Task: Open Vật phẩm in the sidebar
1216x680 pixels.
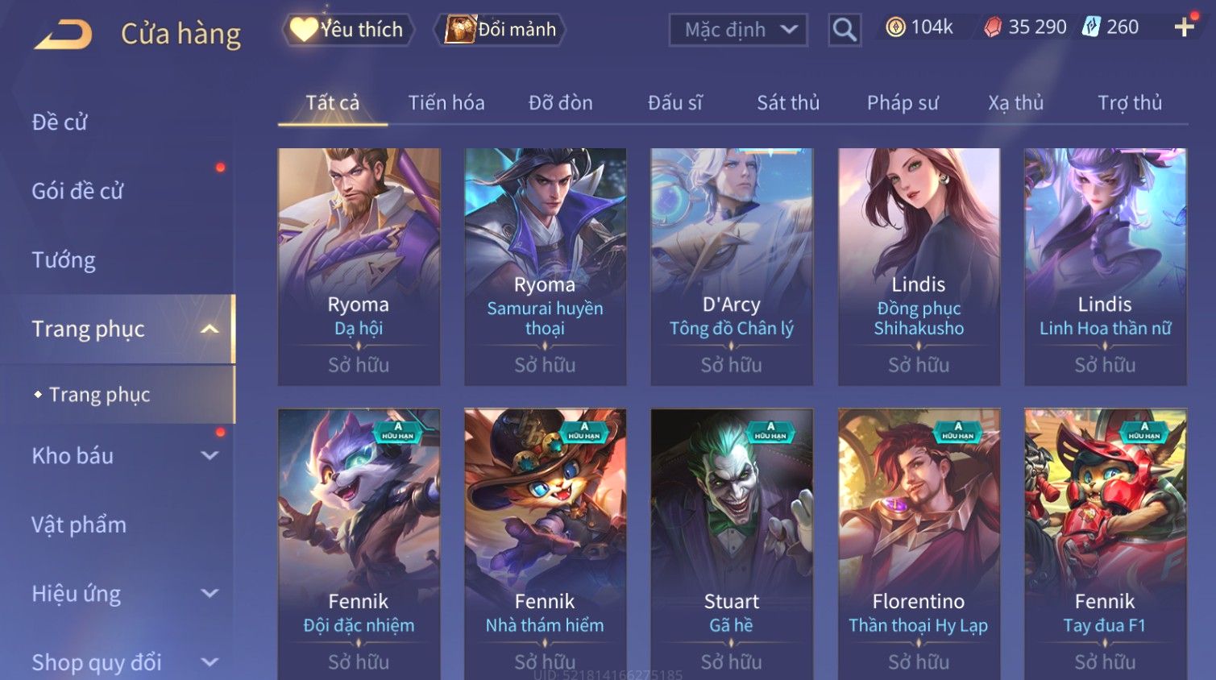Action: (x=79, y=525)
